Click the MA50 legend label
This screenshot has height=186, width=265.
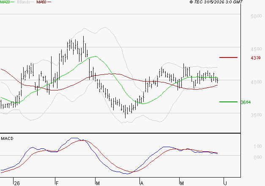[x=41, y=2]
